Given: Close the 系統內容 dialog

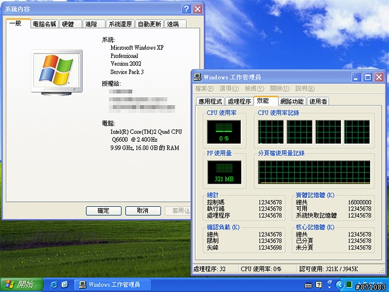Looking at the screenshot, I should [198, 9].
